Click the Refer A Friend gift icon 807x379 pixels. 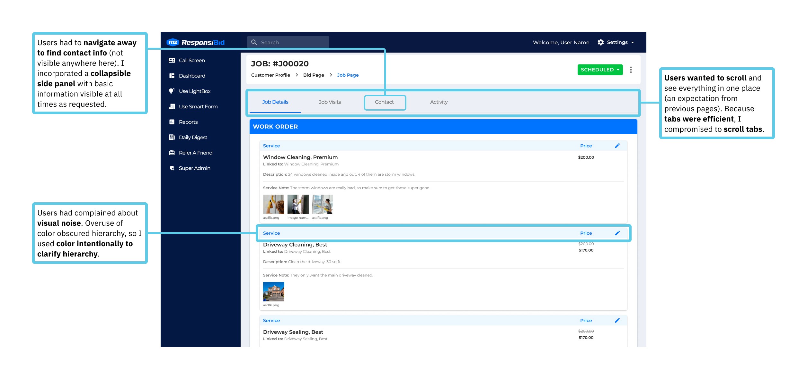[x=172, y=153]
